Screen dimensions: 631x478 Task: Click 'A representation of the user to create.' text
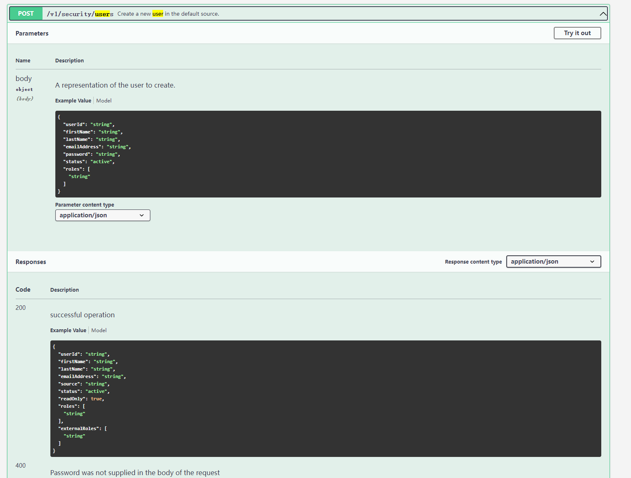click(x=115, y=85)
